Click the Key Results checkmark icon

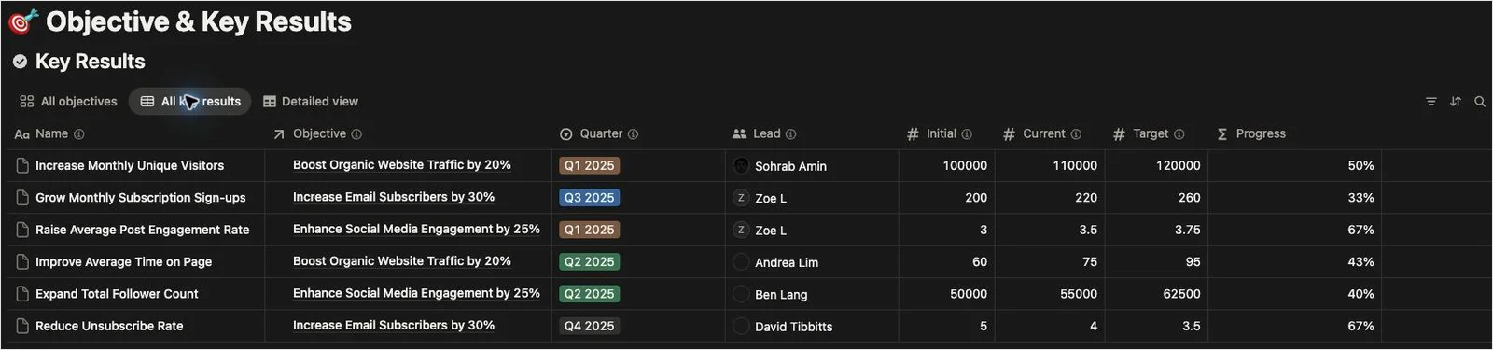click(20, 62)
